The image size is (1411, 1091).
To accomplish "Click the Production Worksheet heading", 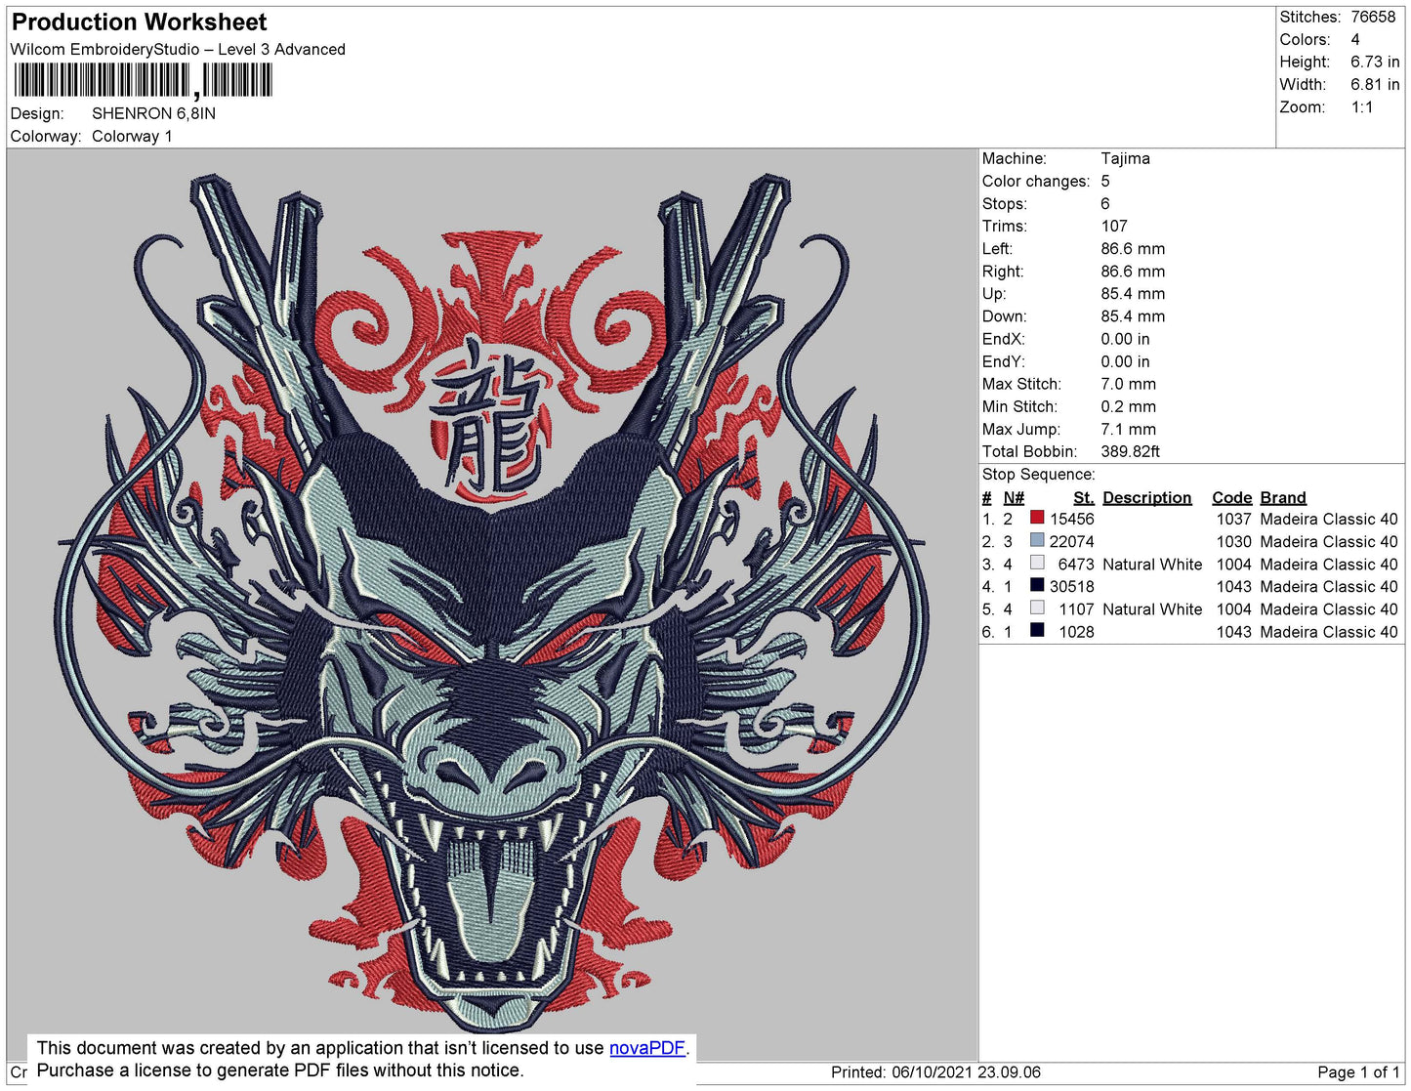I will click(139, 21).
